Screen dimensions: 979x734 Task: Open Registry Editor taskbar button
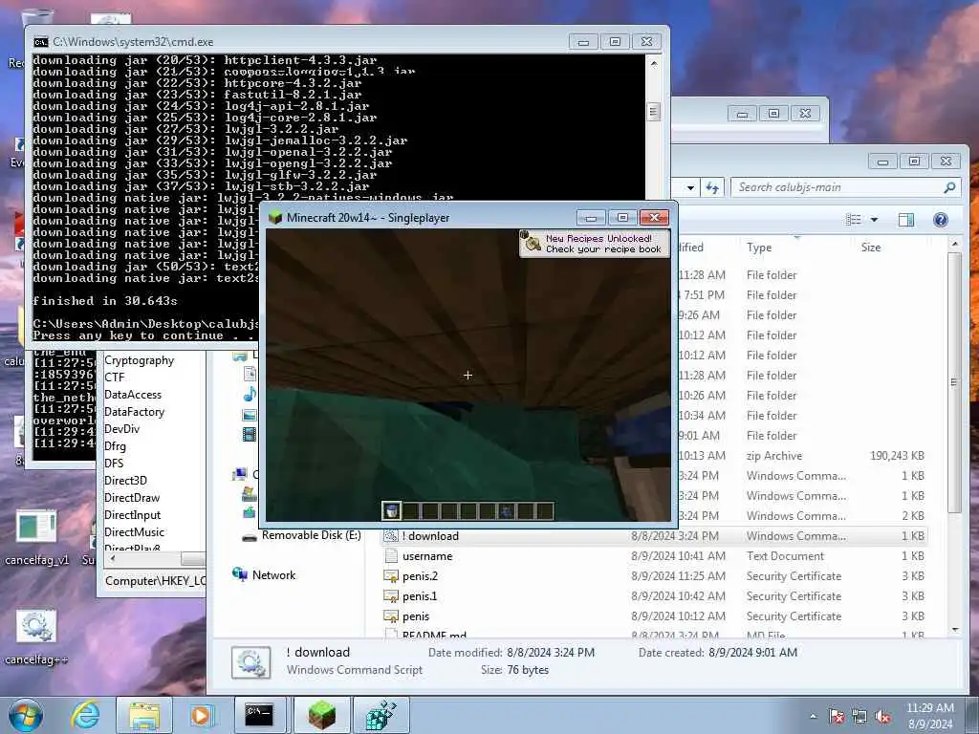pos(381,715)
